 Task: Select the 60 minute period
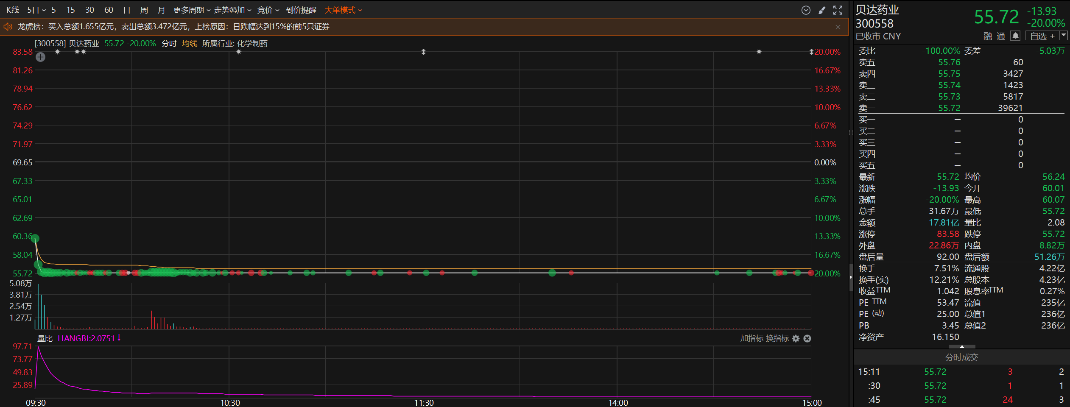109,10
